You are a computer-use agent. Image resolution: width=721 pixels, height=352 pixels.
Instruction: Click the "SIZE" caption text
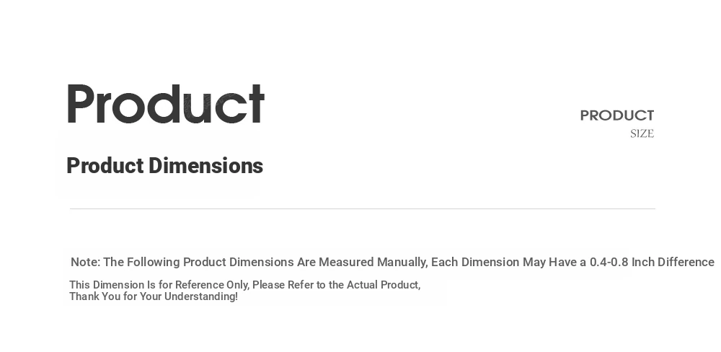pos(642,133)
